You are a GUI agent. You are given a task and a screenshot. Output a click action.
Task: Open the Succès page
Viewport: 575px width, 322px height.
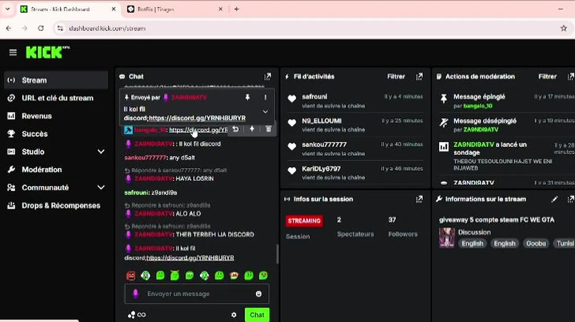pos(56,134)
